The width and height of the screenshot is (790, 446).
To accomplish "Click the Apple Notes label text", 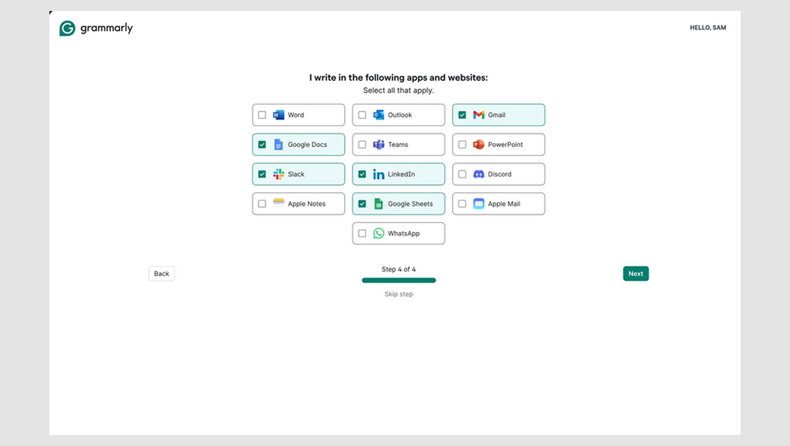I will click(306, 204).
